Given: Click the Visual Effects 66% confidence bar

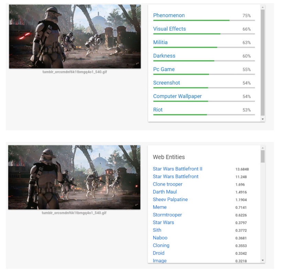Looking at the screenshot, I should 204,34.
